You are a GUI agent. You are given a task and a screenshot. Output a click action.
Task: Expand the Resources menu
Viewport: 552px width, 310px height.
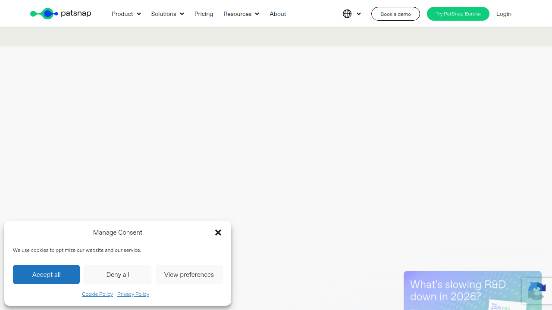pos(241,14)
